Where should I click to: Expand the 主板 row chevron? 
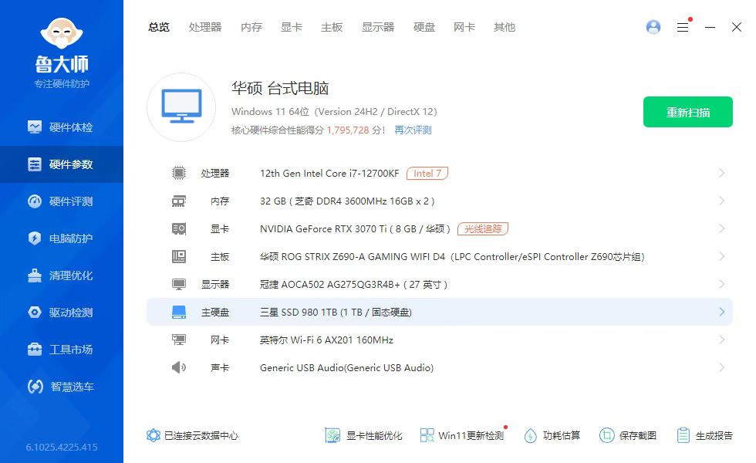722,256
